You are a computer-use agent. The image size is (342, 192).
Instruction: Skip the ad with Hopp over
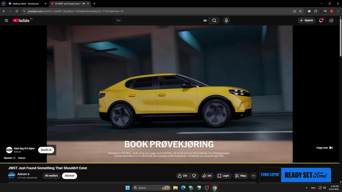[x=325, y=148]
